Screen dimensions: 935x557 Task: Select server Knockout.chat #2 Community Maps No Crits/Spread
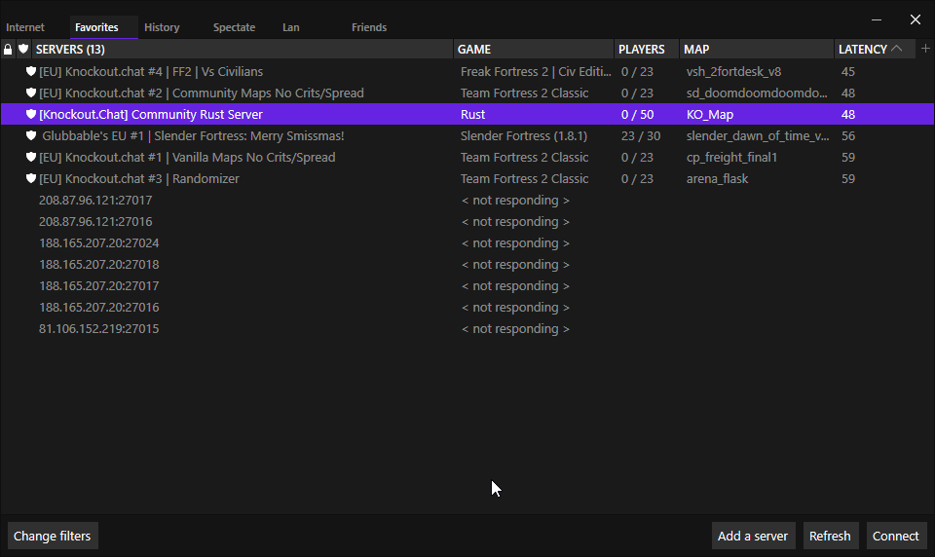(x=467, y=93)
